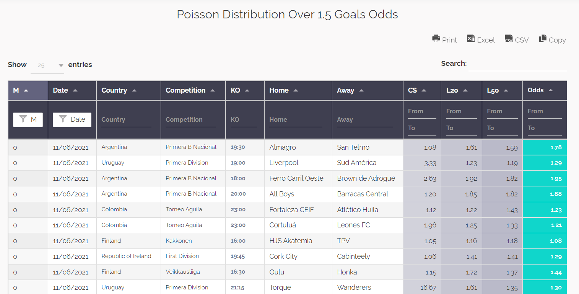This screenshot has height=294, width=579.
Task: Sort by the L20 column header
Action: (462, 90)
